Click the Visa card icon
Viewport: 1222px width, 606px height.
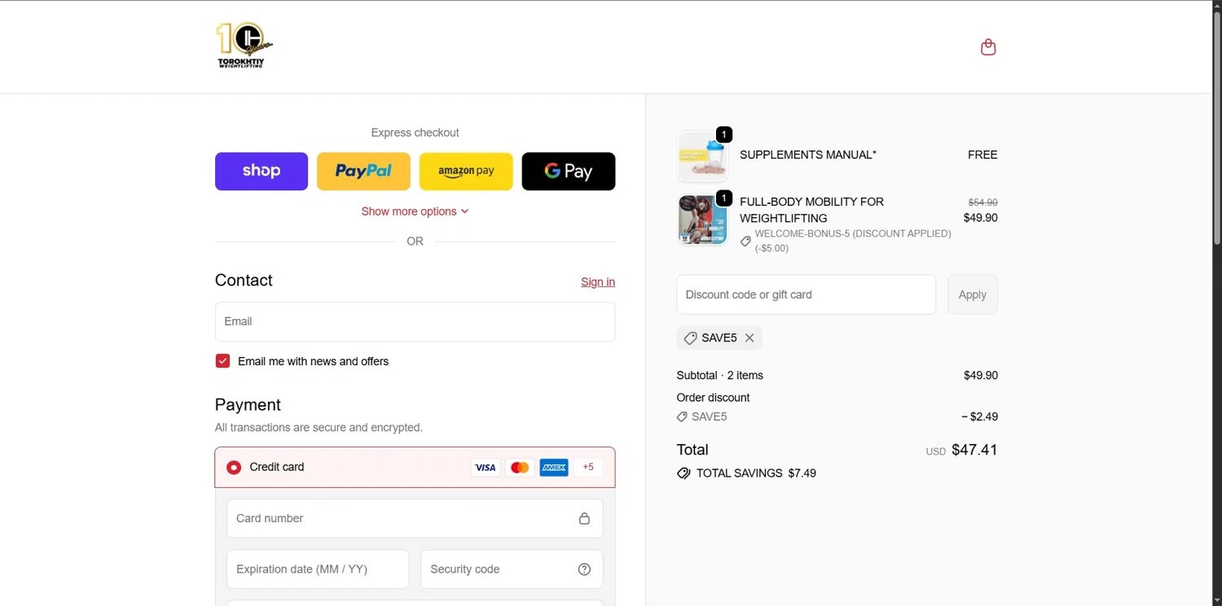486,467
